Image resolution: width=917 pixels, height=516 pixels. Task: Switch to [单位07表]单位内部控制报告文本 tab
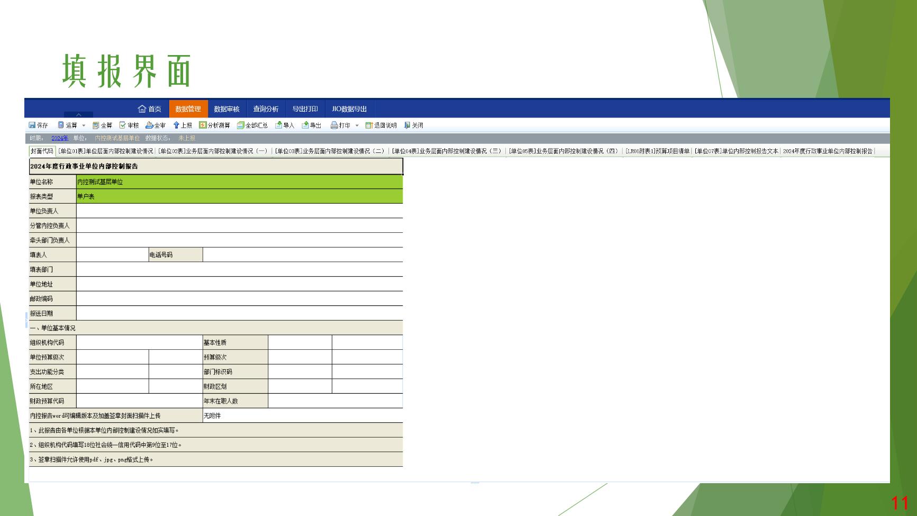(x=736, y=151)
